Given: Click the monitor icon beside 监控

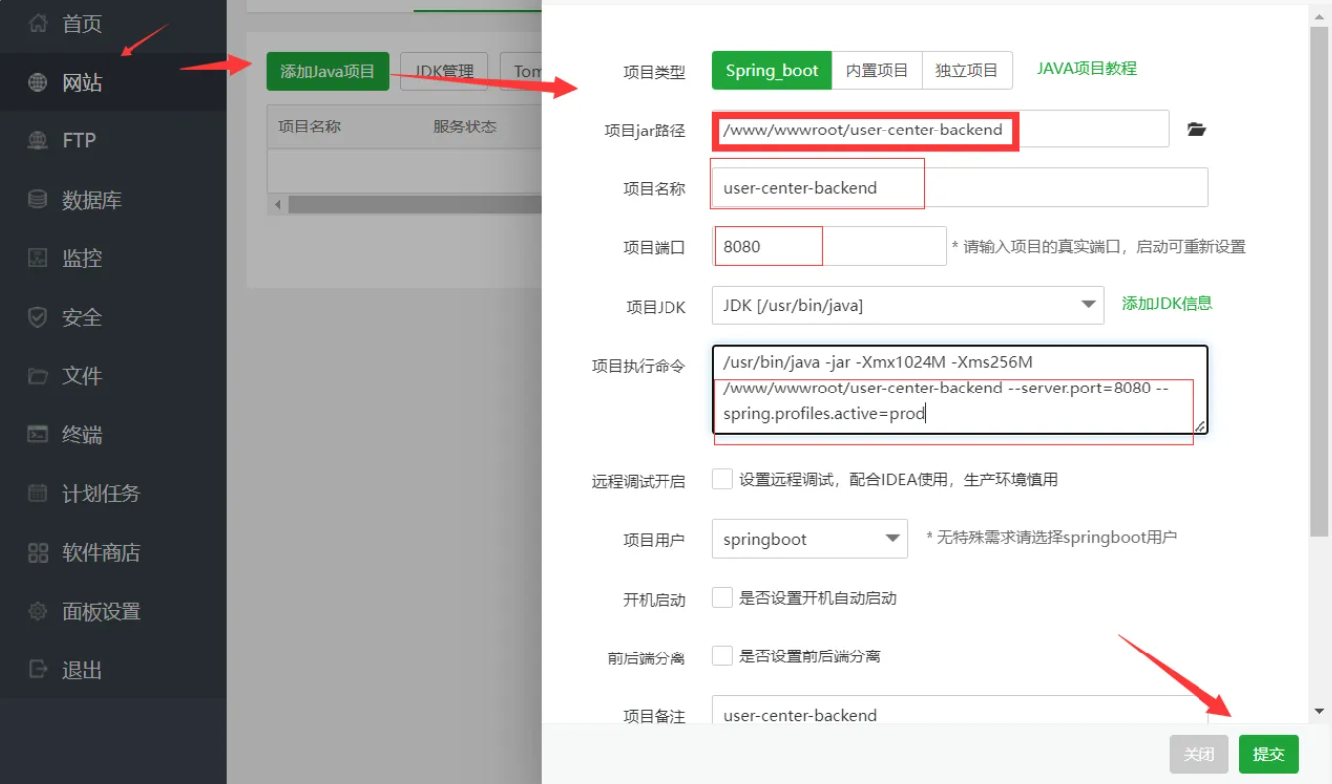Looking at the screenshot, I should click(x=38, y=258).
